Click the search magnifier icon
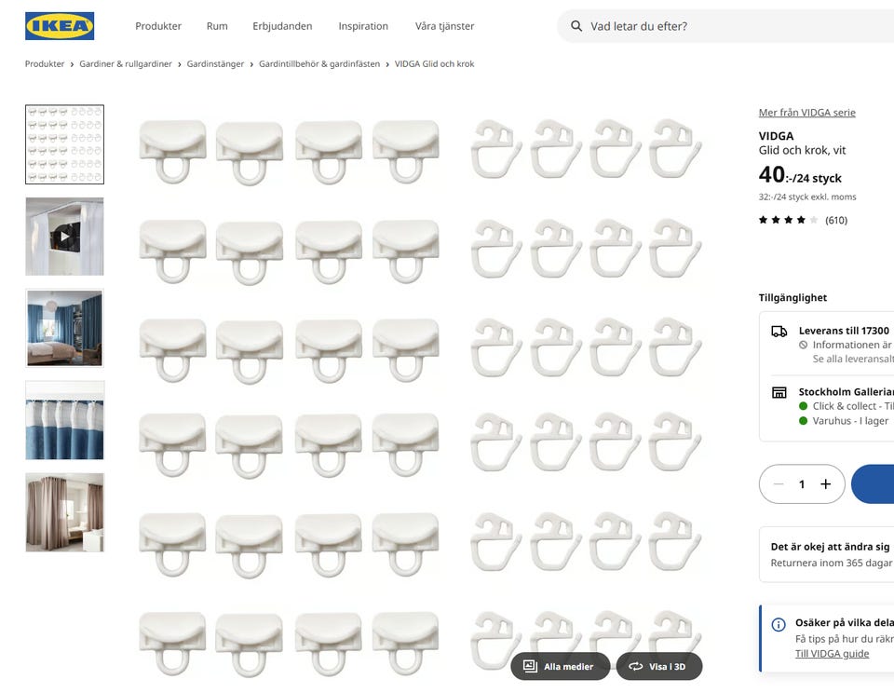The height and width of the screenshot is (693, 894). (576, 26)
